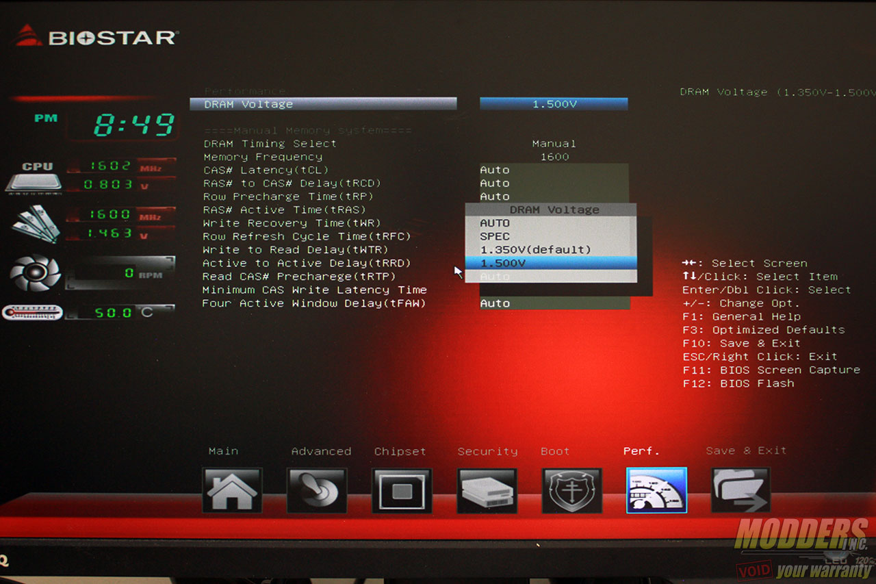Switch to the Advanced tab label
Screen dimensions: 876x584
coord(321,451)
